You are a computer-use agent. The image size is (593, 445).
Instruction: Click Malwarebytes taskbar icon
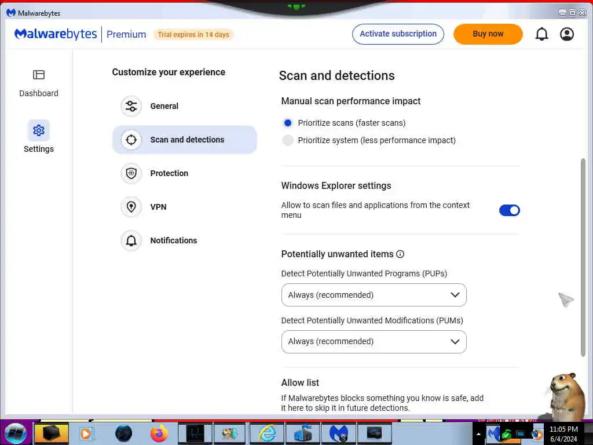point(338,433)
